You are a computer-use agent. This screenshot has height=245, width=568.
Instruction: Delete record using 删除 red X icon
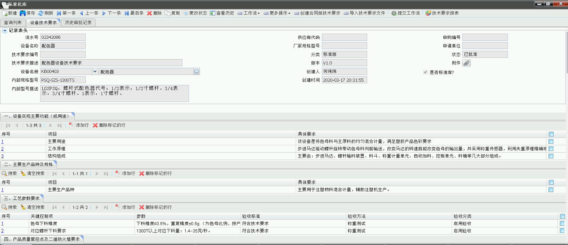tap(149, 13)
